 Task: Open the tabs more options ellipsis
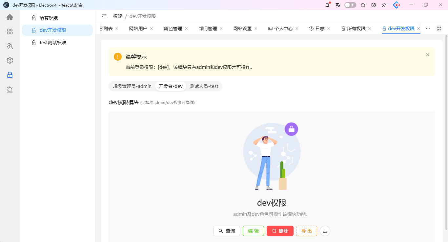point(428,29)
